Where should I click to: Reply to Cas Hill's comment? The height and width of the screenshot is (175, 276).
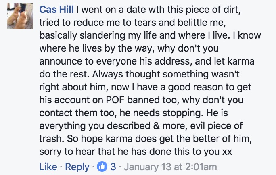coord(77,167)
